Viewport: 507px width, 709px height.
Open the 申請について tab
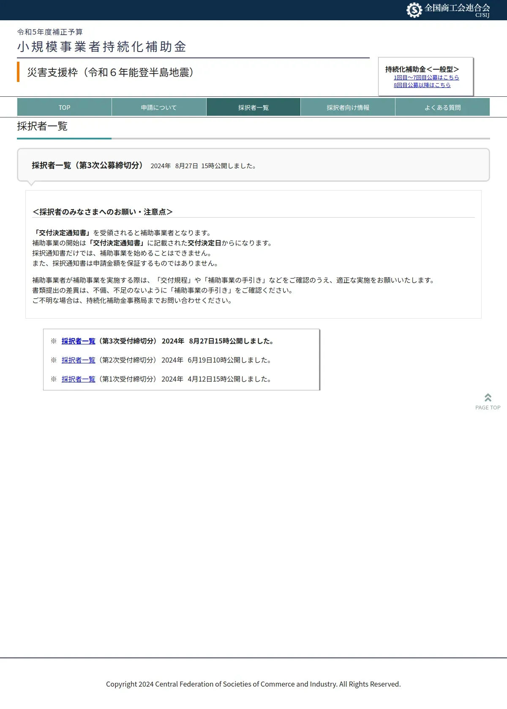coord(159,107)
